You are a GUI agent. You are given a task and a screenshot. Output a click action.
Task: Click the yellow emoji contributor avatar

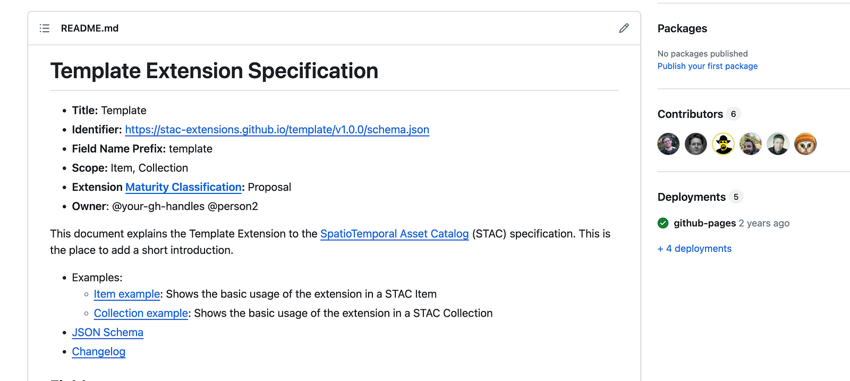tap(723, 143)
